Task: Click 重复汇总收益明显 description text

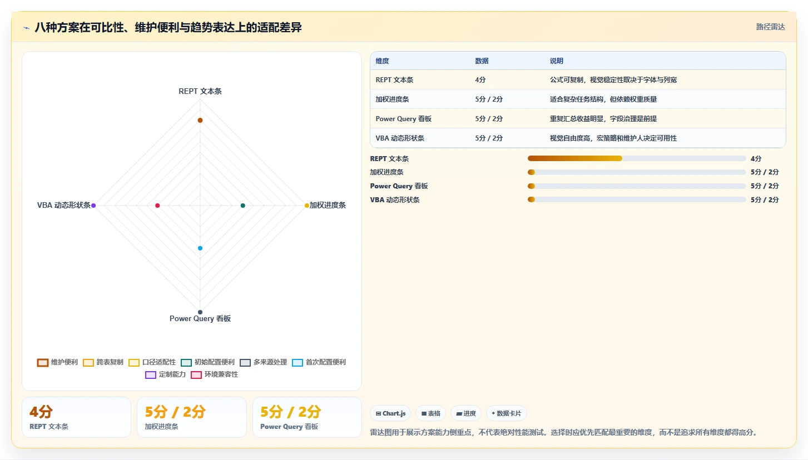Action: pyautogui.click(x=603, y=119)
